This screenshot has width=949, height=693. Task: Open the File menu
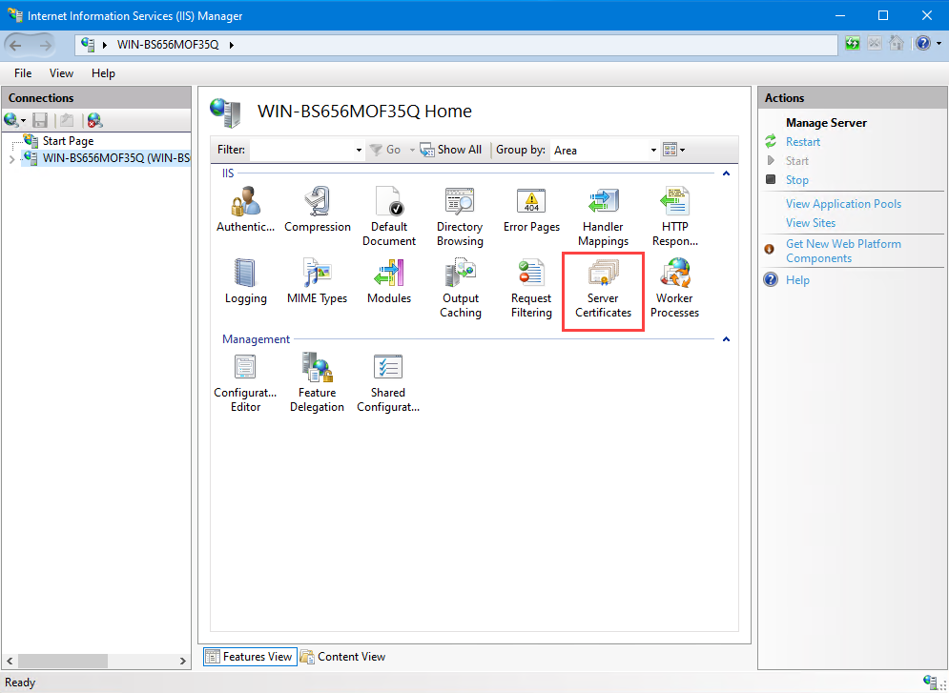tap(23, 73)
